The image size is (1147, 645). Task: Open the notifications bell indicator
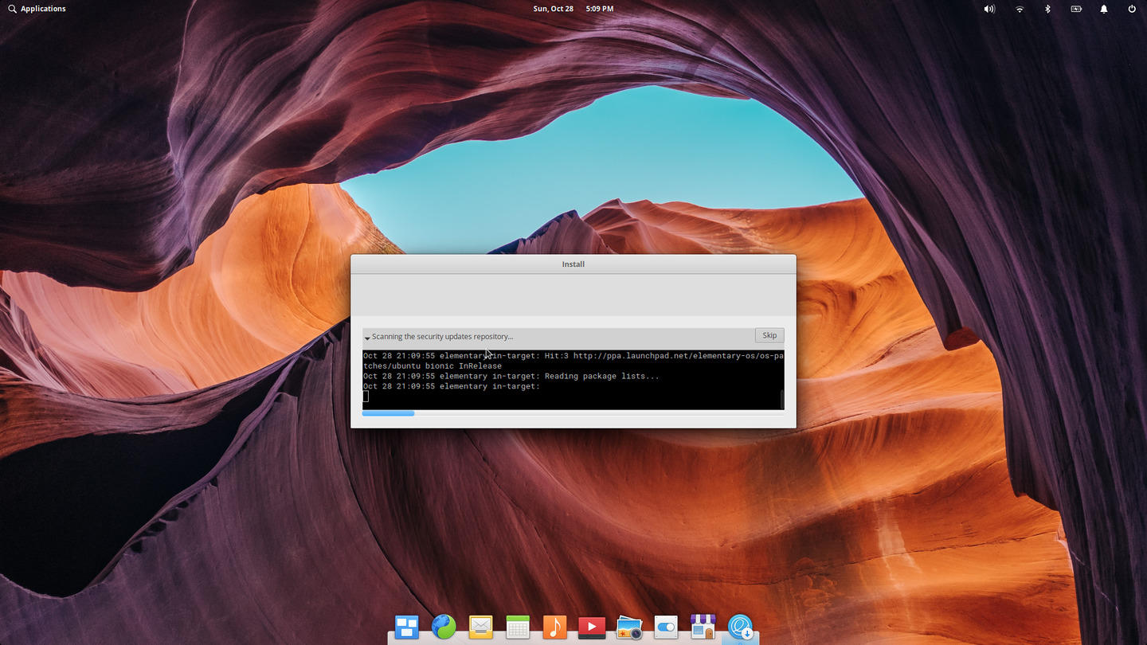coord(1104,9)
